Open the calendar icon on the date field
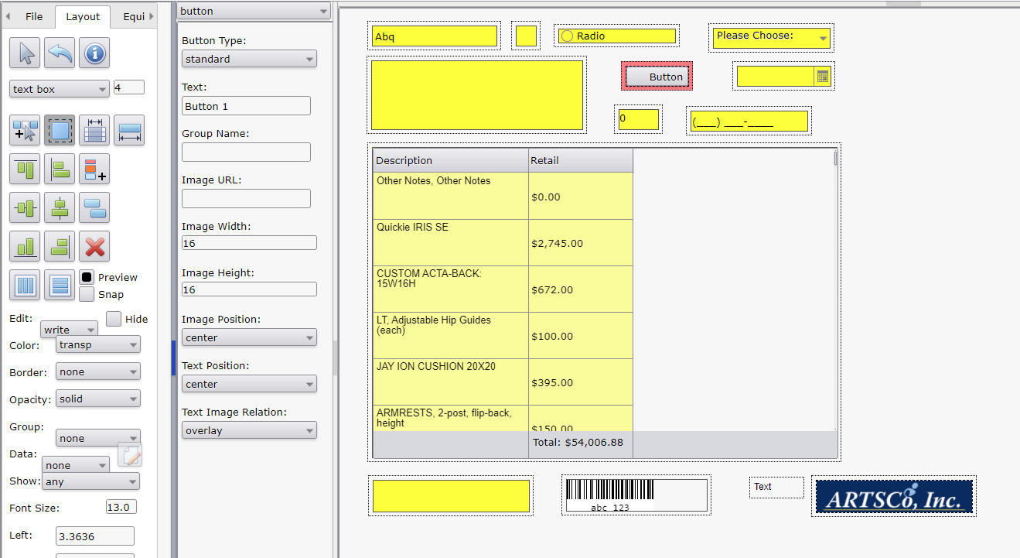The height and width of the screenshot is (558, 1020). click(823, 77)
